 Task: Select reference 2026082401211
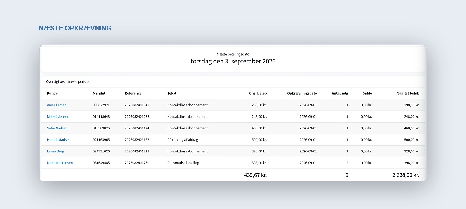(137, 151)
